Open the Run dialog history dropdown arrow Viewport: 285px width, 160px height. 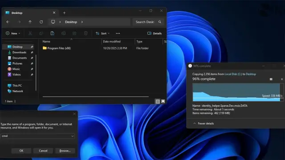73,136
